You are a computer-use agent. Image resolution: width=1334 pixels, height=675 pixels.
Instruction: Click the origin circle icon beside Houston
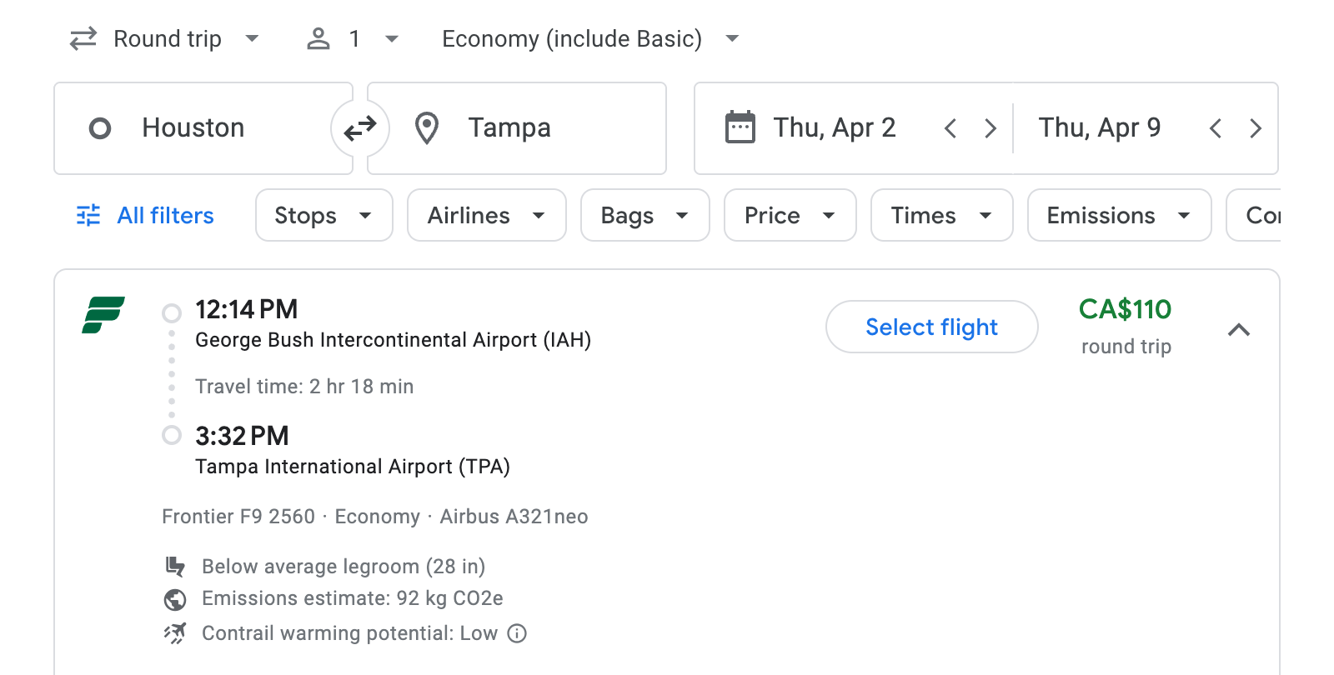click(100, 128)
